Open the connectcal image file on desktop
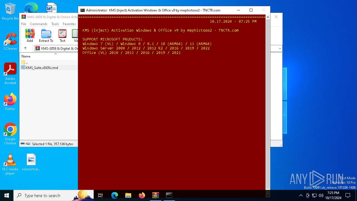 click(x=31, y=162)
